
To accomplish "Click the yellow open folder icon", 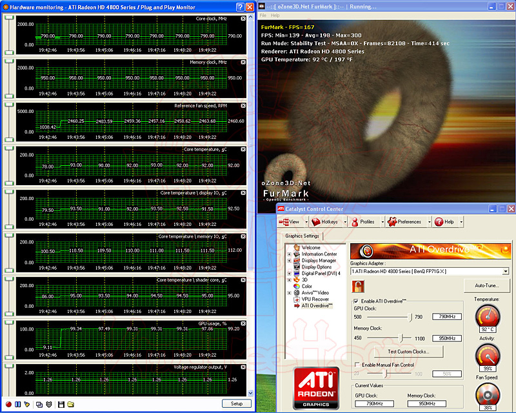I will point(71,404).
